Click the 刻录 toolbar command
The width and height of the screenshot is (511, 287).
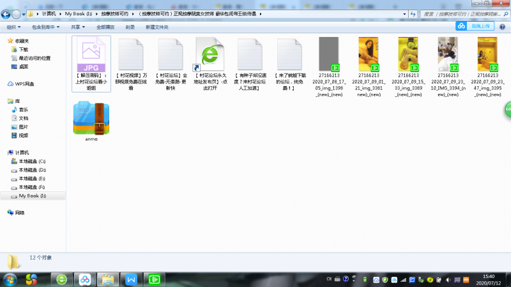pos(130,27)
